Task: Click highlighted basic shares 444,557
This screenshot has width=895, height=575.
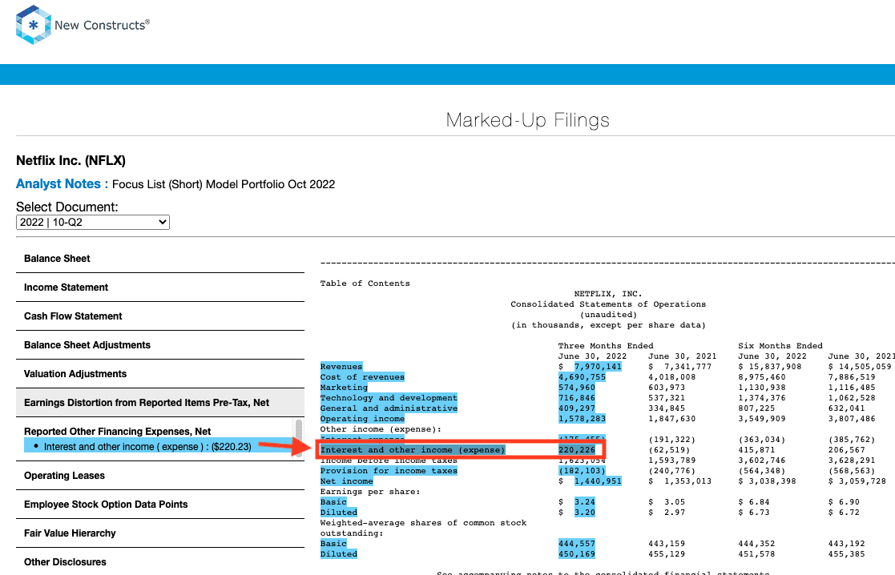Action: coord(576,544)
